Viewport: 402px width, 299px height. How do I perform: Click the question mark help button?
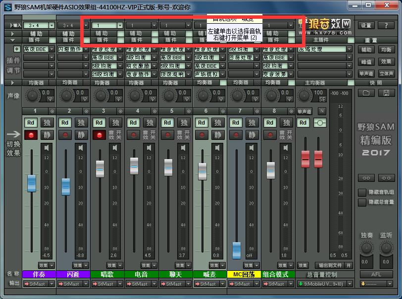pyautogui.click(x=386, y=25)
